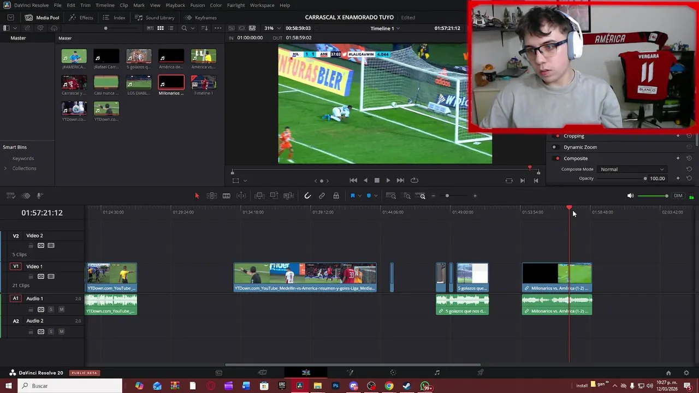Select the arrow Selection Mode tool
699x393 pixels.
point(197,195)
